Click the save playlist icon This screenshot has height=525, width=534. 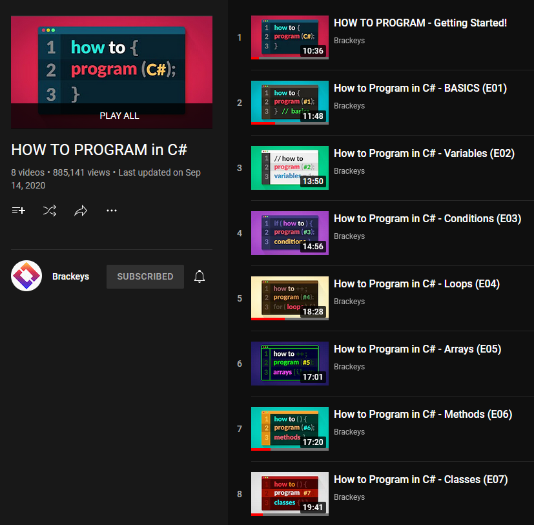(x=18, y=211)
